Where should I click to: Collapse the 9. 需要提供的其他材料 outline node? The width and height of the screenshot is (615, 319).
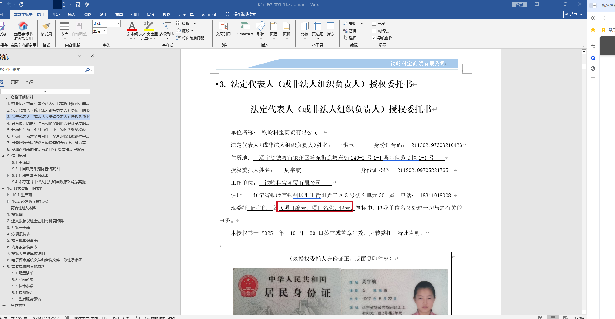(x=3, y=267)
